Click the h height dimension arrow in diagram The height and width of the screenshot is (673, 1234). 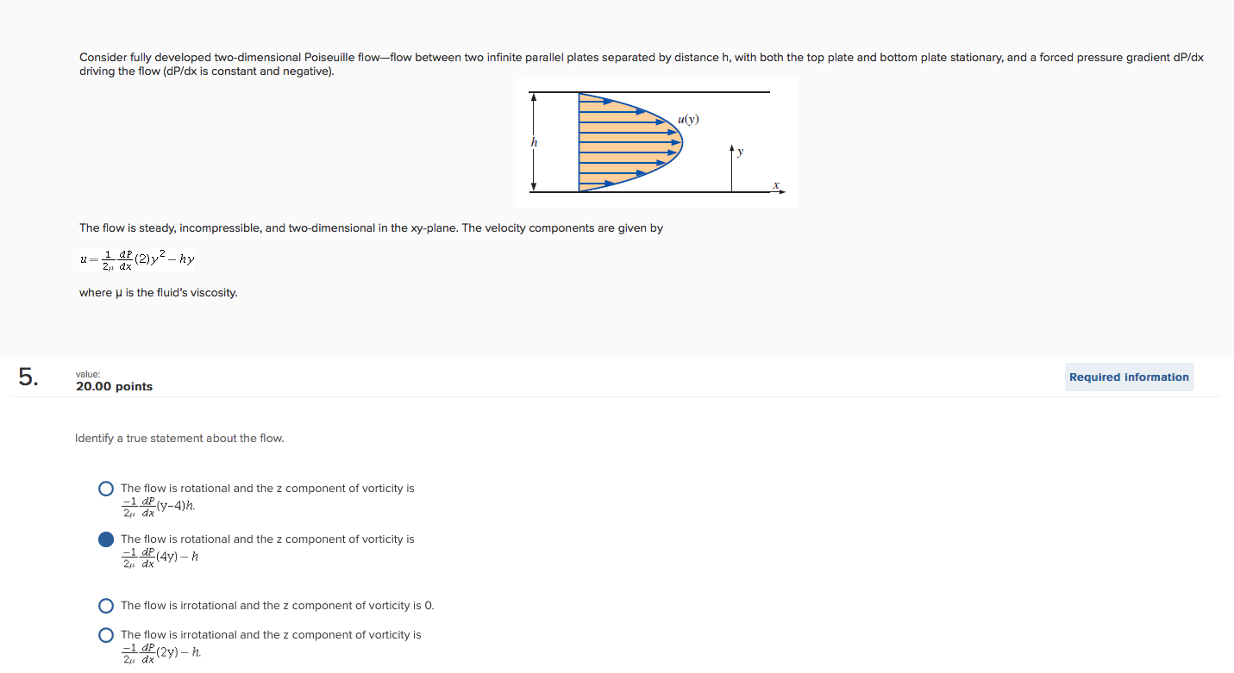(x=535, y=142)
